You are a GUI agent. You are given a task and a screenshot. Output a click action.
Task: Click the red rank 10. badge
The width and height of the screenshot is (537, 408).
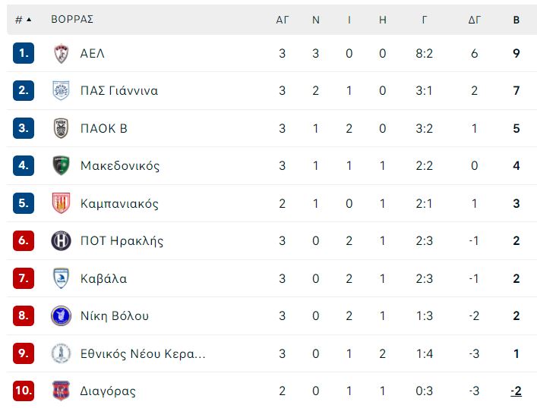pyautogui.click(x=24, y=391)
